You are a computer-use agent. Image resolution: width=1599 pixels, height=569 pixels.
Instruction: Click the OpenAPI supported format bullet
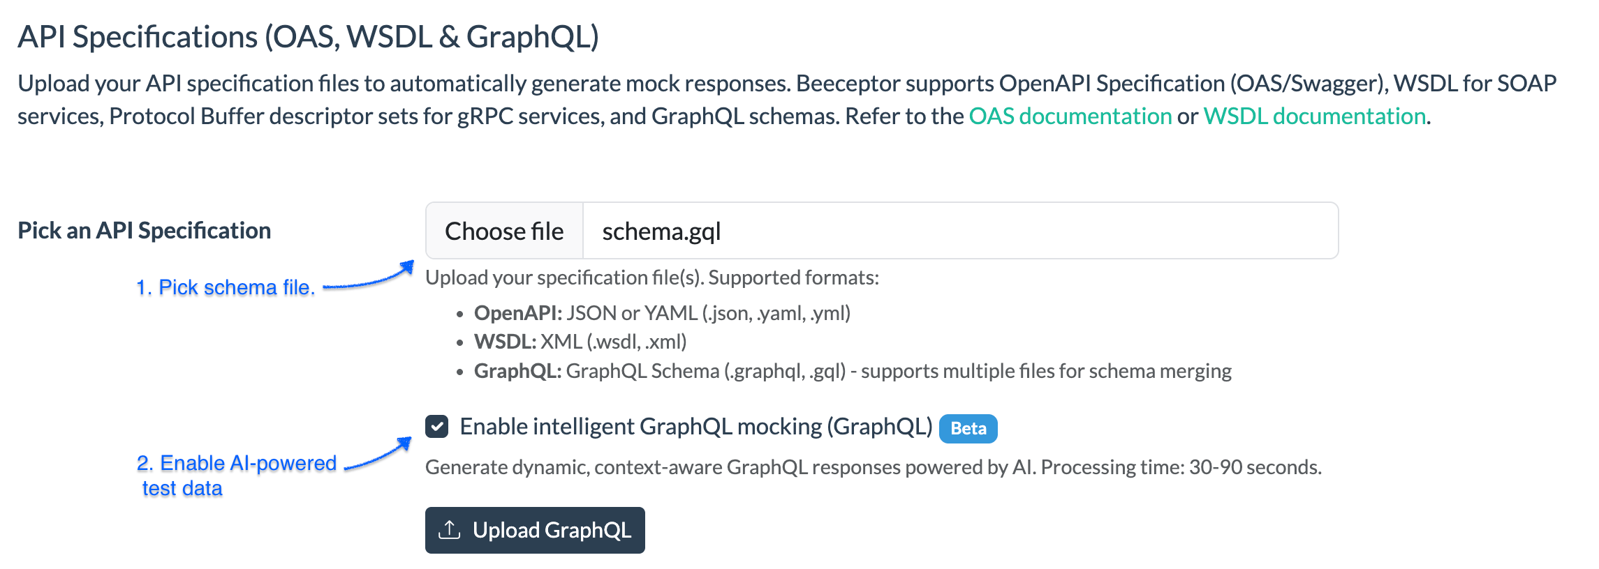[x=661, y=313]
